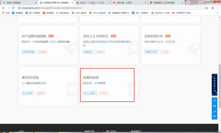The height and width of the screenshot is (133, 221).
Task: Open the Chrome three-dot menu
Action: pyautogui.click(x=218, y=8)
